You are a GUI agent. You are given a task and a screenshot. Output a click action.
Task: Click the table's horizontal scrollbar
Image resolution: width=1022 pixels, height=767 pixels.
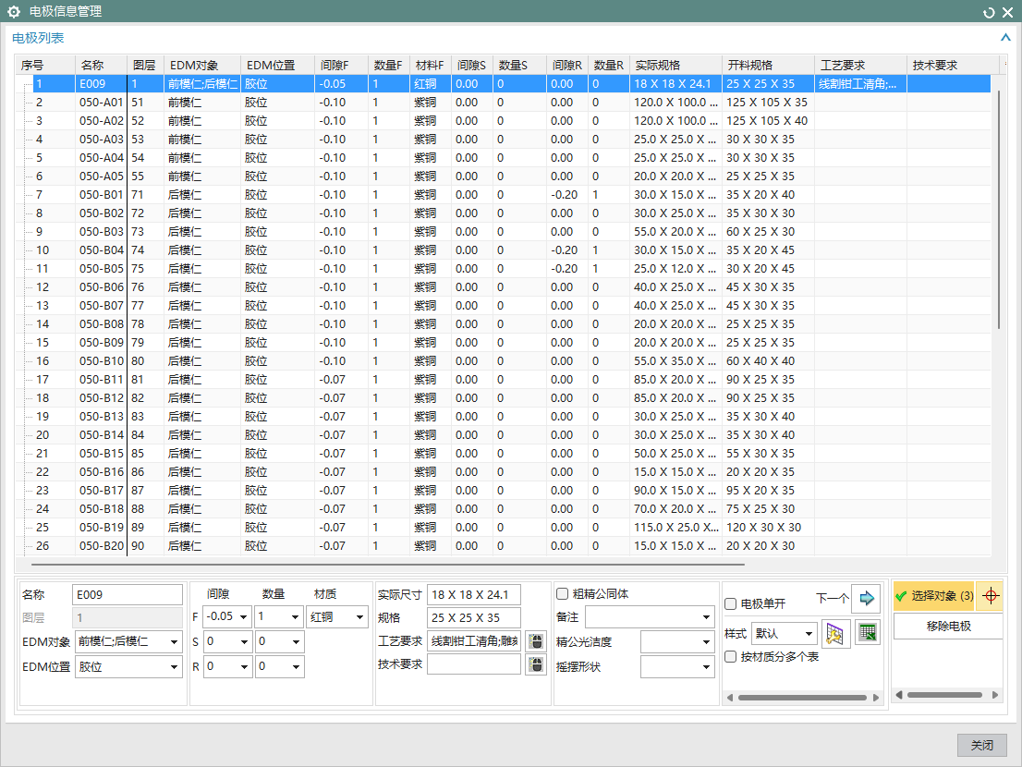coord(388,565)
